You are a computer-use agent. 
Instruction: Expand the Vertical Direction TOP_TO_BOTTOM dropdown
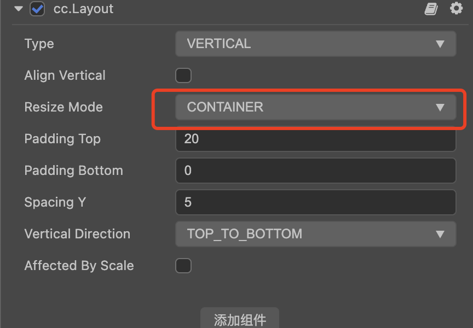315,234
